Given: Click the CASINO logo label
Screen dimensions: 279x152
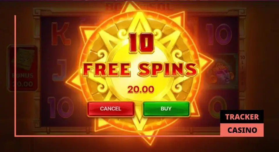Looking at the screenshot, I should (242, 130).
